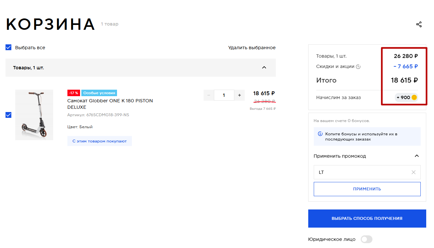Screen dimensions: 434x248
Task: Click the scooter product thumbnail image
Action: [34, 115]
